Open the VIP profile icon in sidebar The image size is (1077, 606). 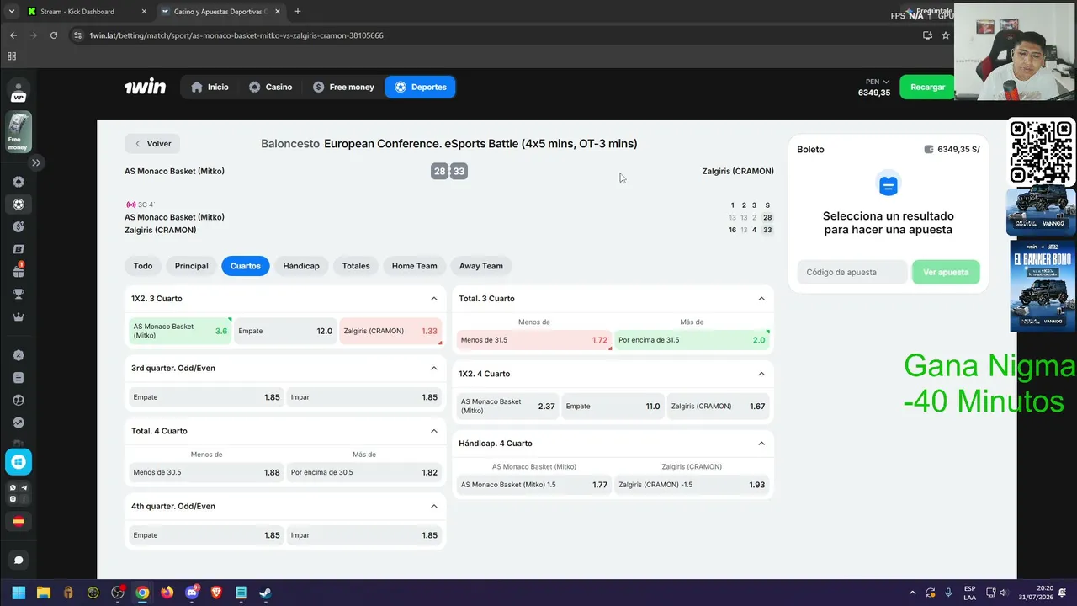(19, 91)
